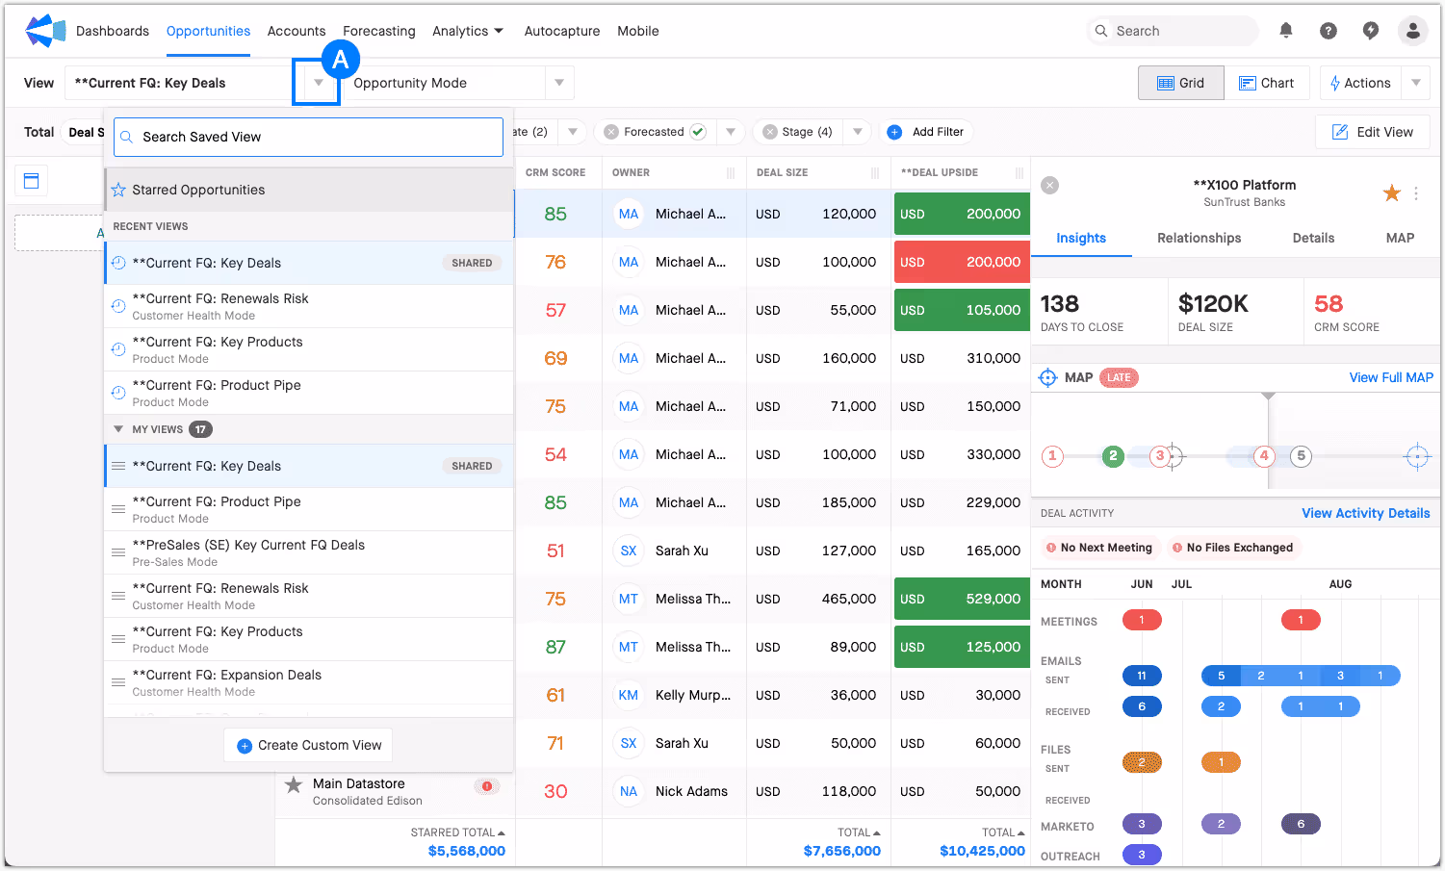
Task: Click MA avatar in the 120,000 row
Action: pos(629,214)
